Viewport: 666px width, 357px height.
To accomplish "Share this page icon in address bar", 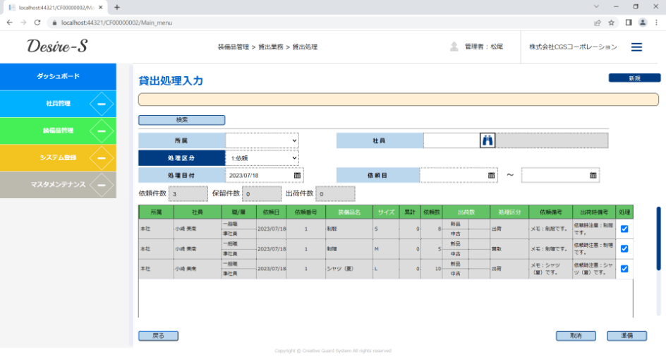I will (598, 23).
